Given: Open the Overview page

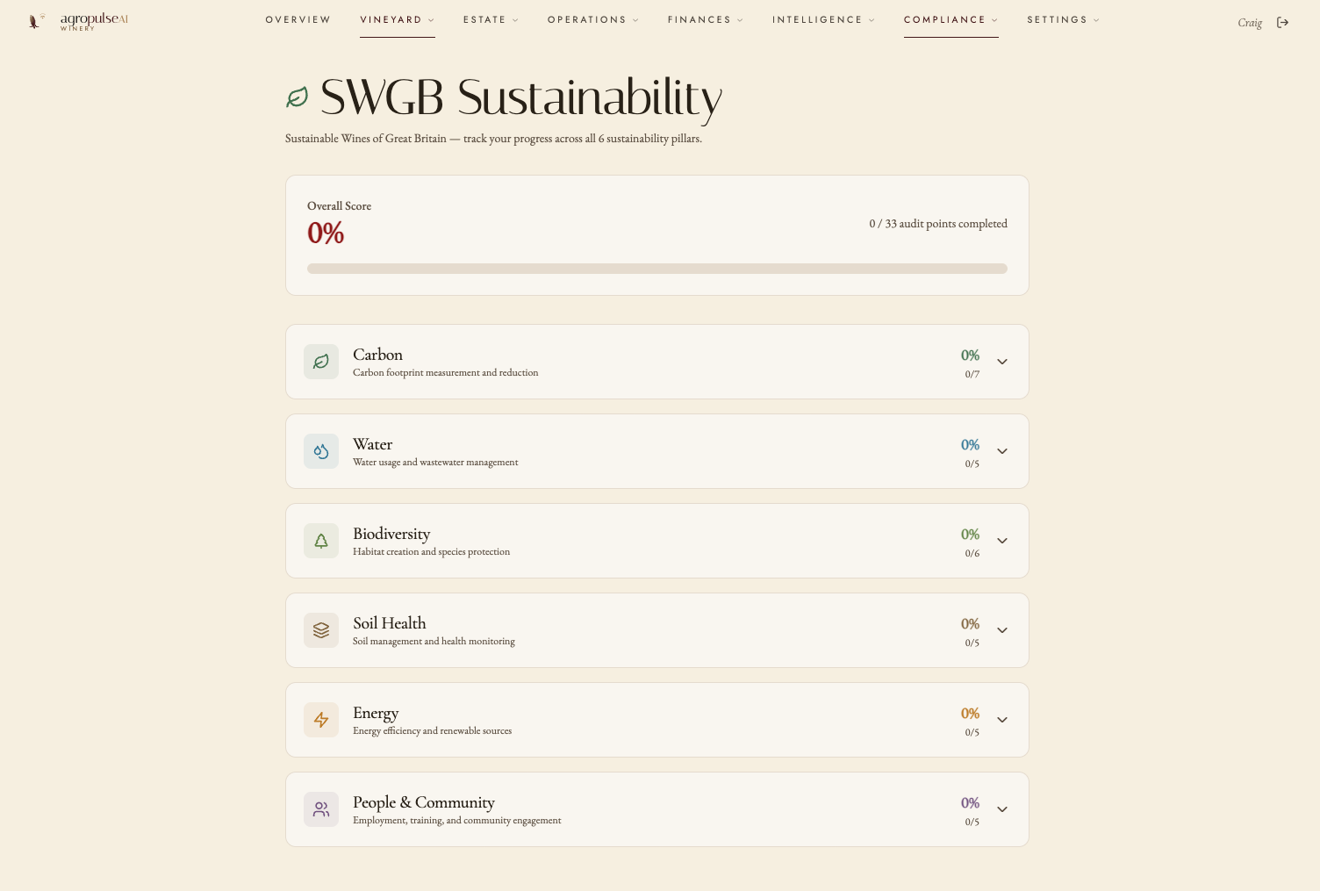Looking at the screenshot, I should (x=298, y=20).
